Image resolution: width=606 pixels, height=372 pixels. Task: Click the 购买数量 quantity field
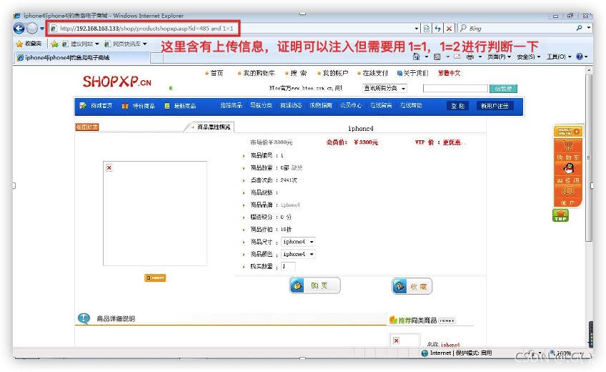288,266
